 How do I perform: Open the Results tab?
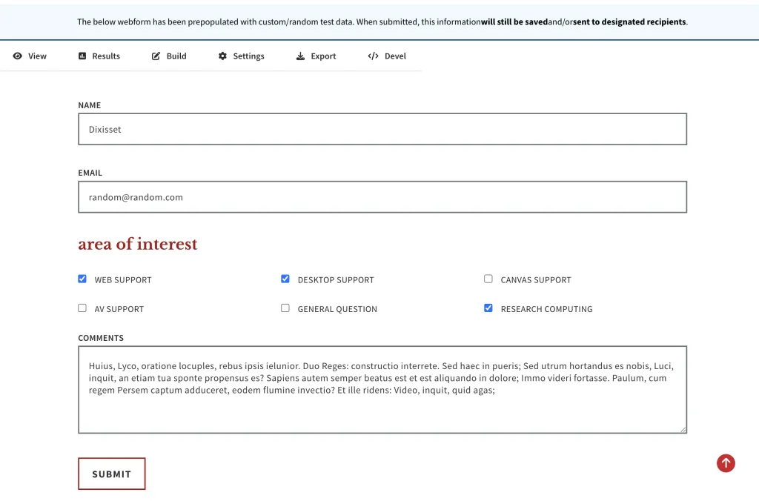pyautogui.click(x=105, y=56)
